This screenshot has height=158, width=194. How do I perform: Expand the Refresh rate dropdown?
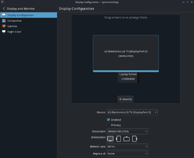tap(127, 146)
